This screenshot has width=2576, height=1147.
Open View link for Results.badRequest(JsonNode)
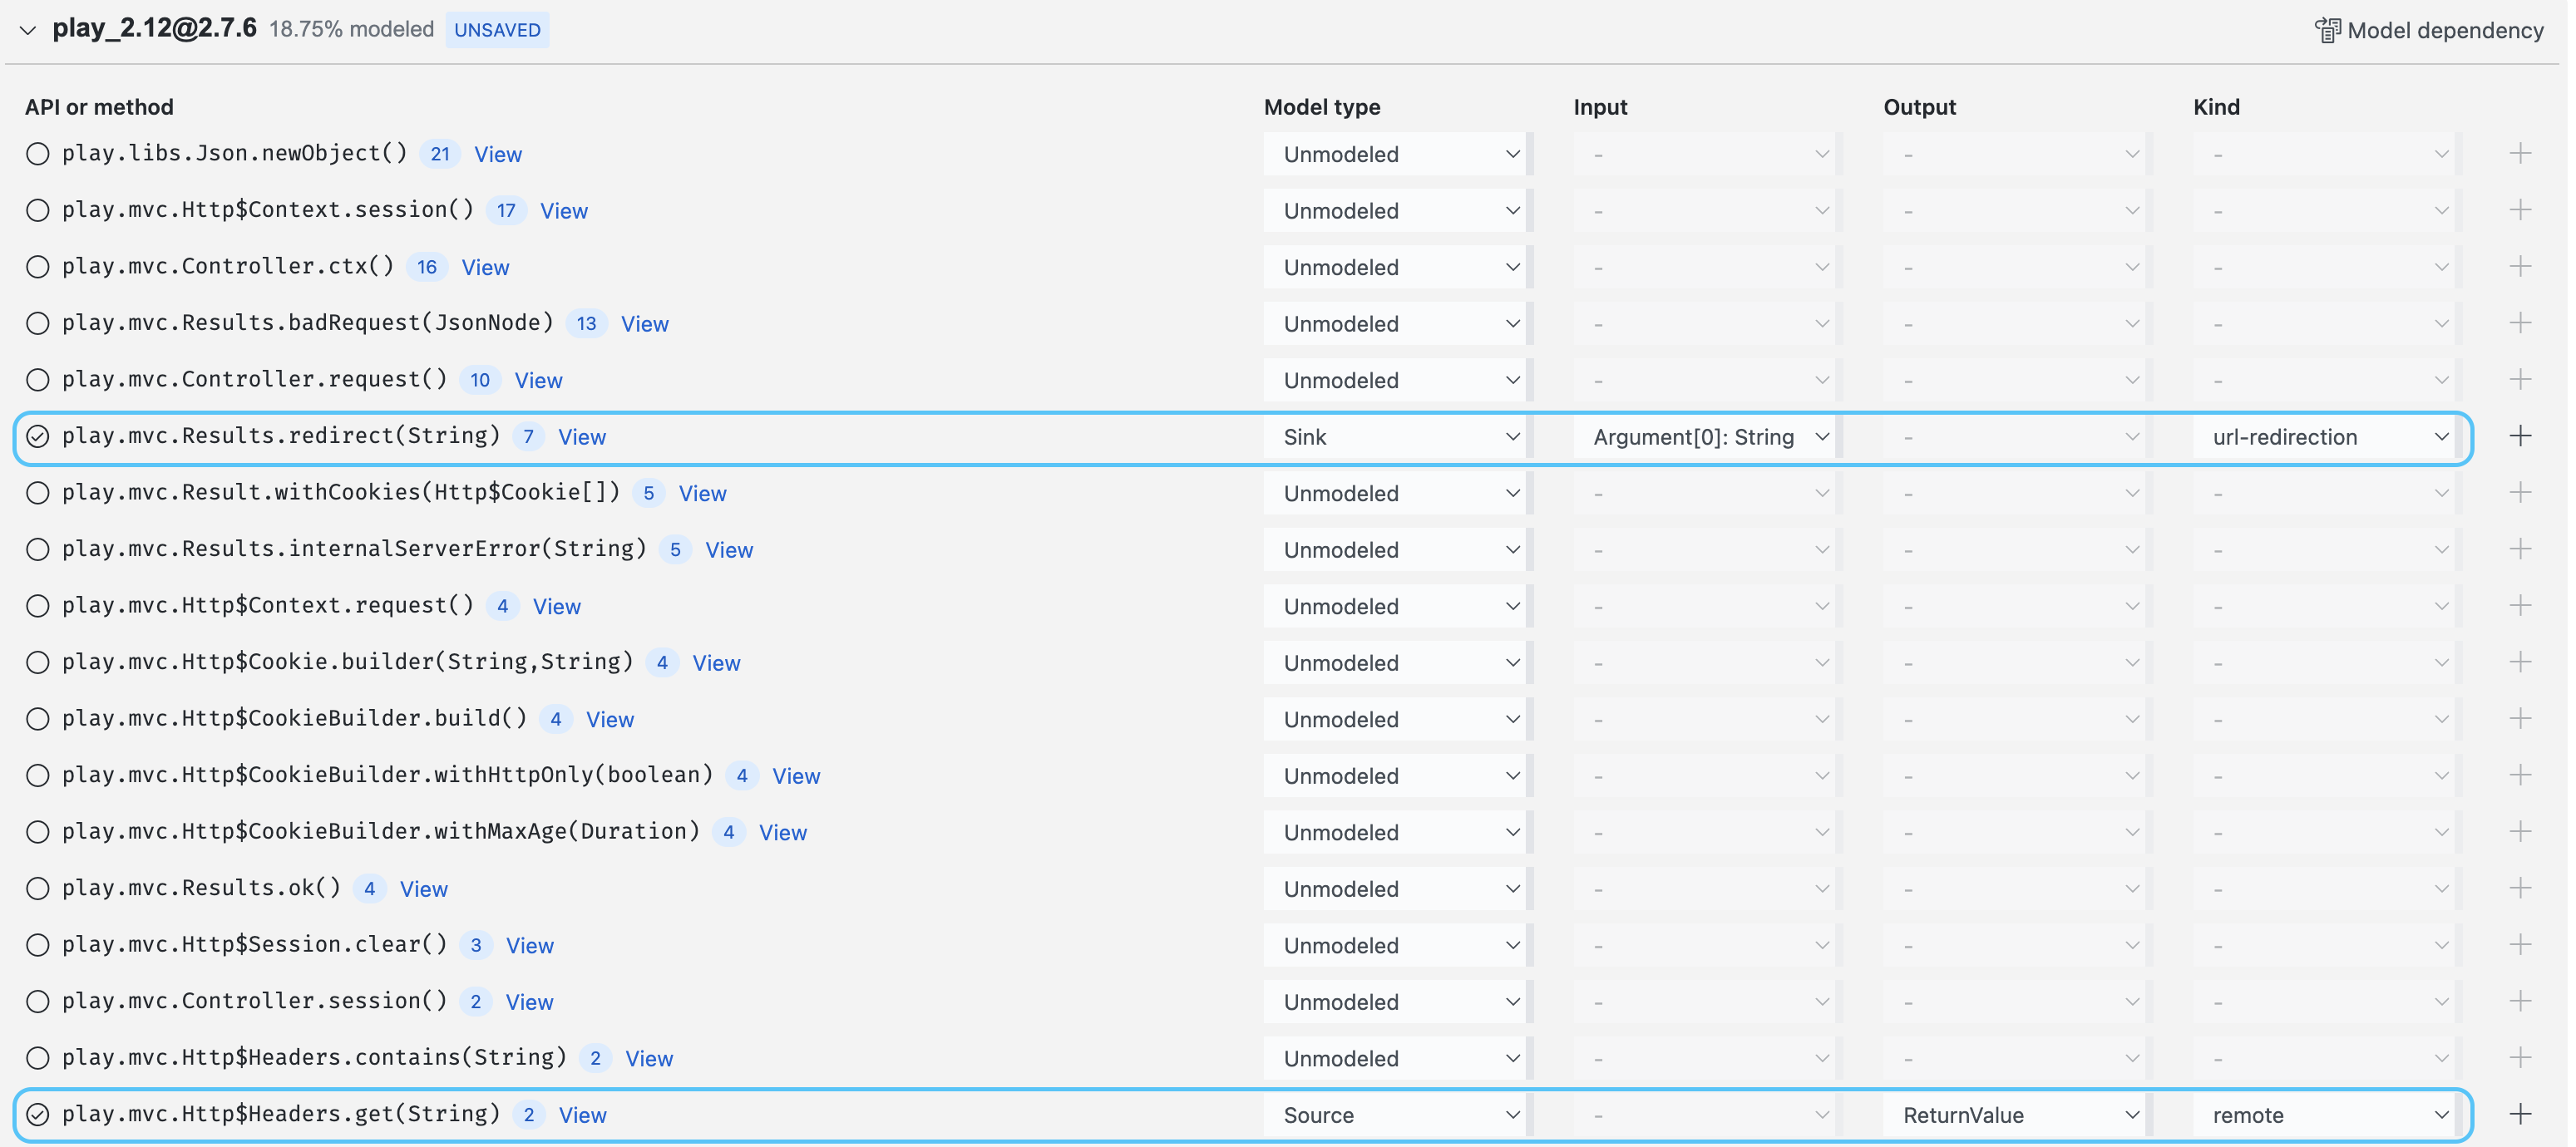(645, 324)
